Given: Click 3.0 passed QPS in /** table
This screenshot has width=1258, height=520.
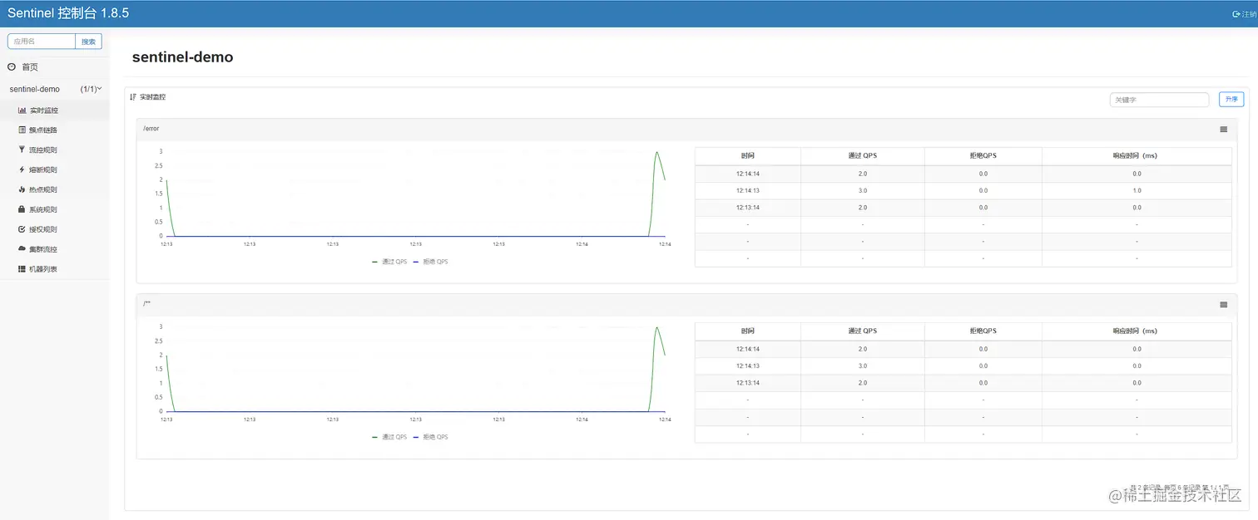Looking at the screenshot, I should (x=863, y=366).
